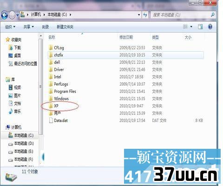This screenshot has height=186, width=223.
Task: Expand the view options dropdown arrow
Action: pos(191,27)
